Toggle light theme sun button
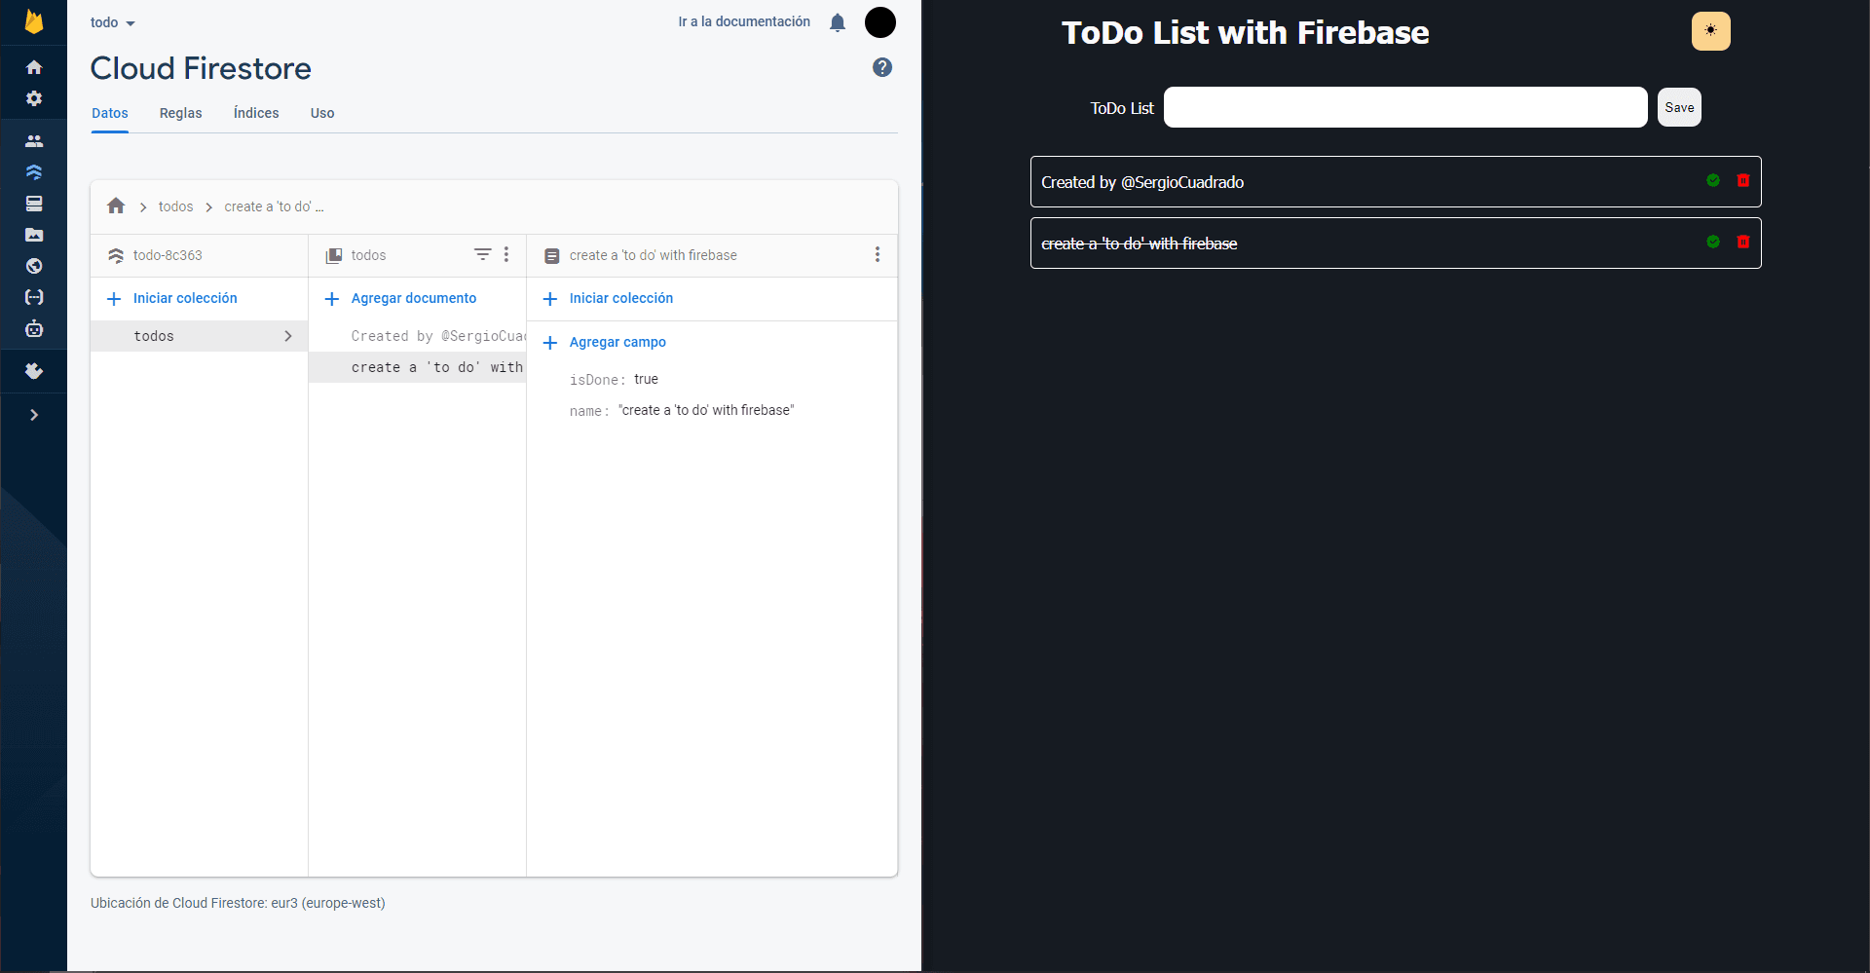Image resolution: width=1870 pixels, height=973 pixels. click(1711, 31)
